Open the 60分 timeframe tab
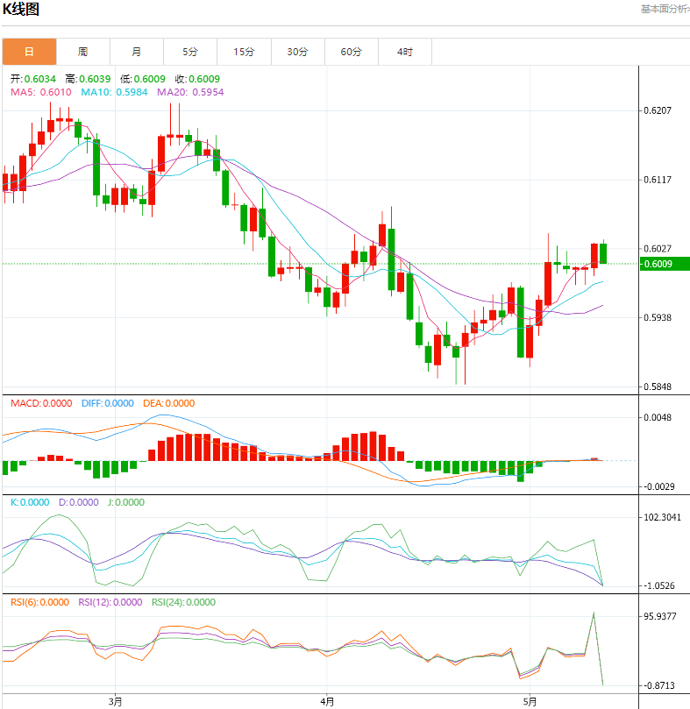Image resolution: width=690 pixels, height=709 pixels. 351,52
